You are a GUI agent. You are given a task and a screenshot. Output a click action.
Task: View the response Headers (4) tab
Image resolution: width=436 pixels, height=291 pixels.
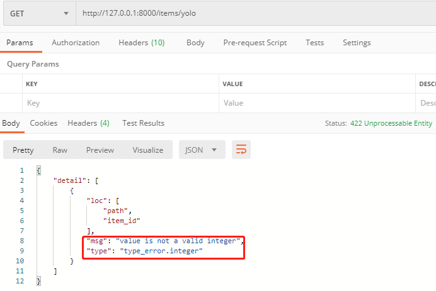coord(88,123)
